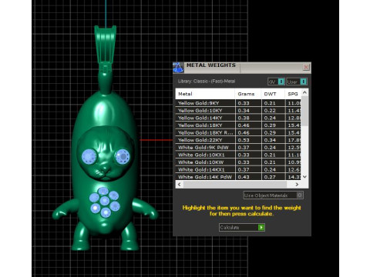Select the right eye gemstone on model
This screenshot has height=277, width=370.
[x=123, y=156]
